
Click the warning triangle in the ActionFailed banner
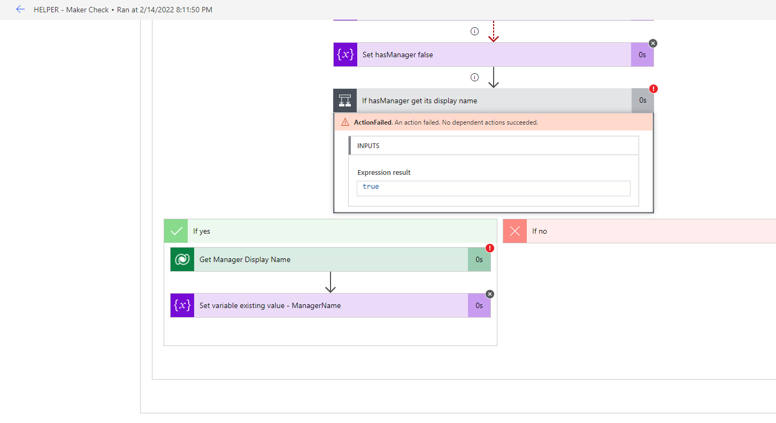[x=345, y=122]
